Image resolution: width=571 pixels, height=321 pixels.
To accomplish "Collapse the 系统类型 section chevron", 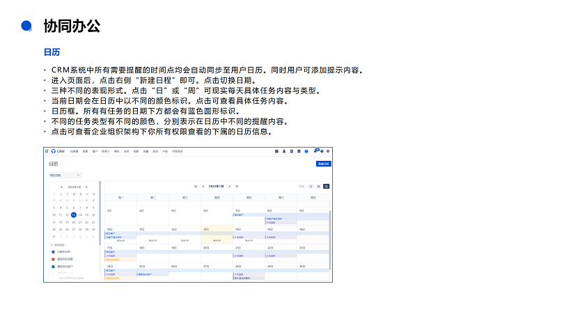I will tap(52, 245).
